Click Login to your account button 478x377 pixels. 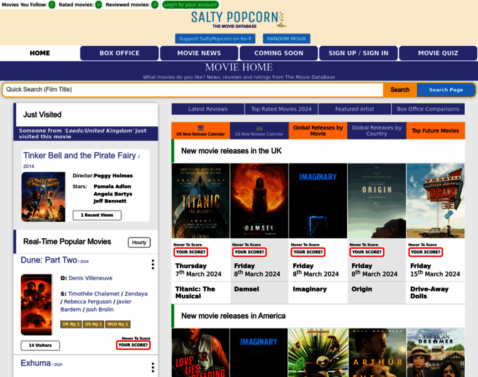click(x=191, y=4)
